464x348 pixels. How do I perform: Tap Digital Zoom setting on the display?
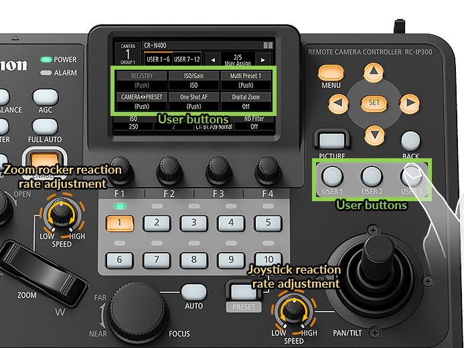coord(246,101)
